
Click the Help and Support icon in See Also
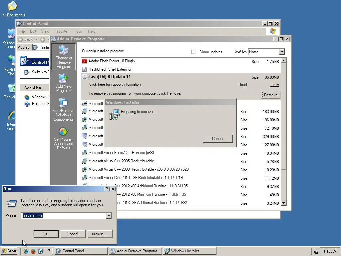pyautogui.click(x=27, y=104)
